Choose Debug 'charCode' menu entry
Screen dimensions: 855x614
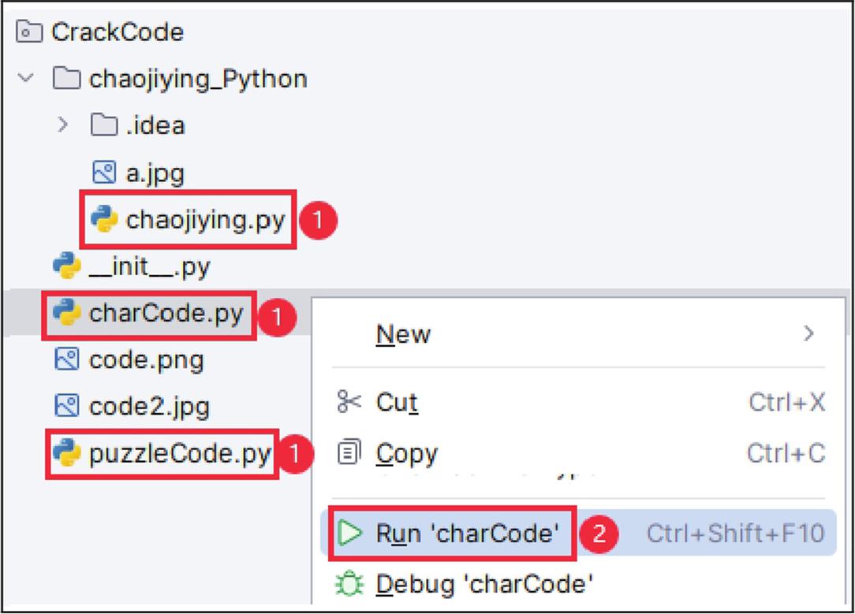[x=484, y=584]
